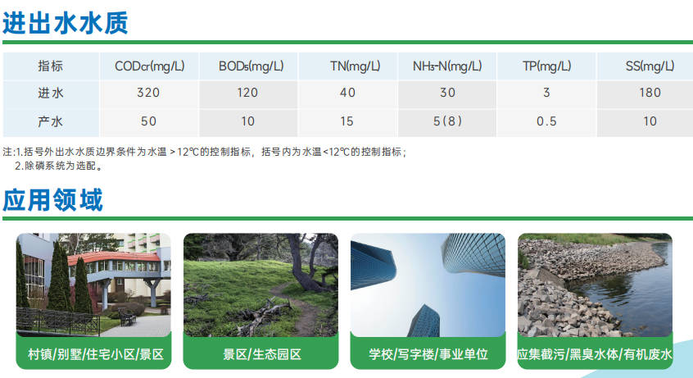Screen dimensions: 693x378
Task: Select the BOD5(mg/L) column header
Action: click(x=251, y=66)
